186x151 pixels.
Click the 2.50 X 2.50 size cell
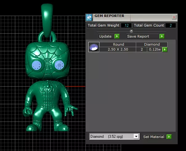[x=118, y=49]
